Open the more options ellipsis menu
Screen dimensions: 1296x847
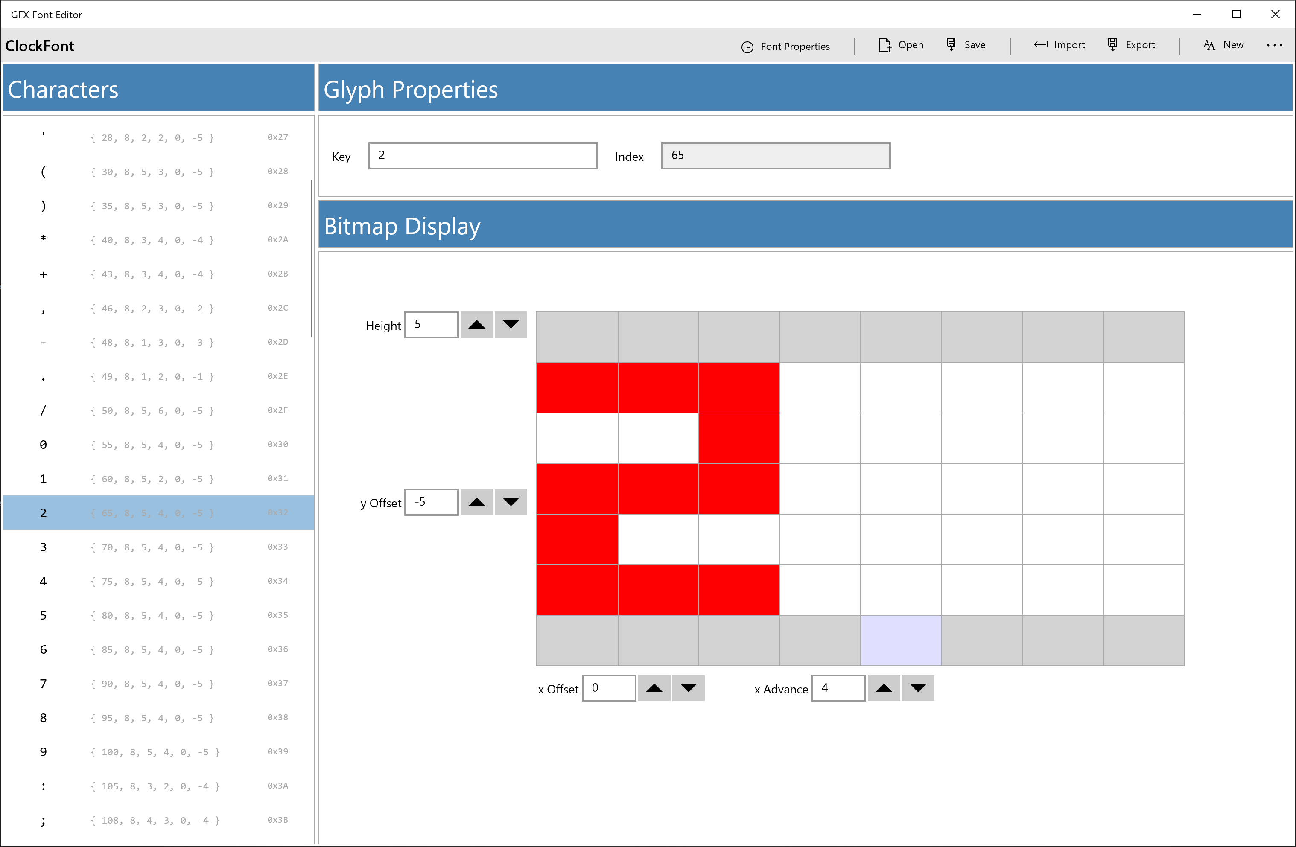pos(1274,45)
